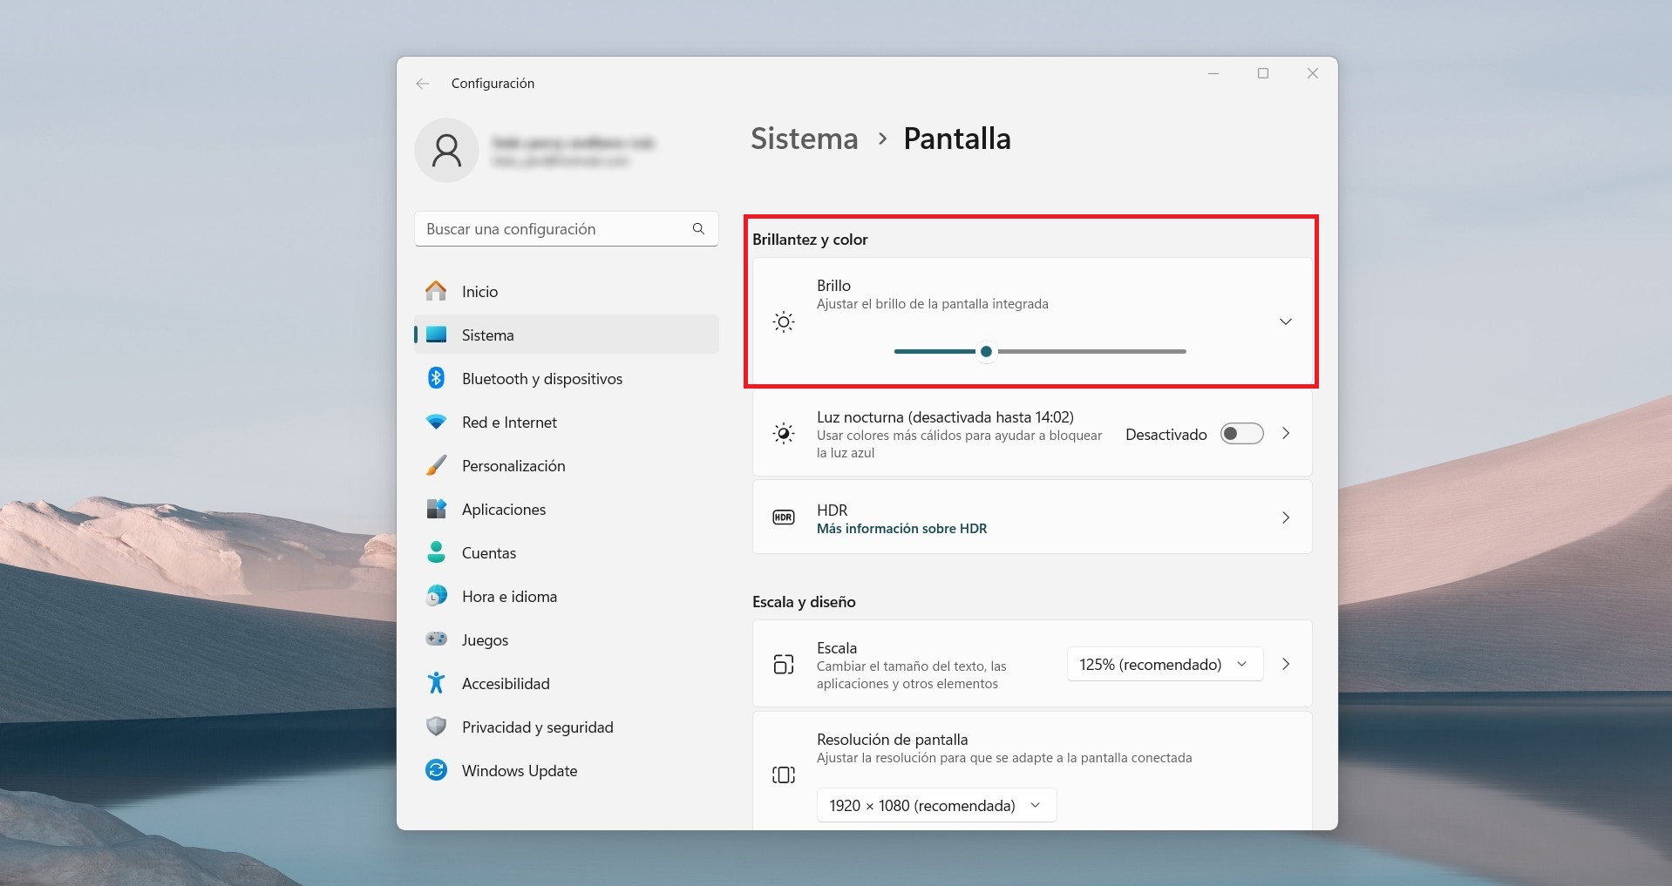Click the Brillantez y color heading
Image resolution: width=1672 pixels, height=886 pixels.
coord(810,239)
